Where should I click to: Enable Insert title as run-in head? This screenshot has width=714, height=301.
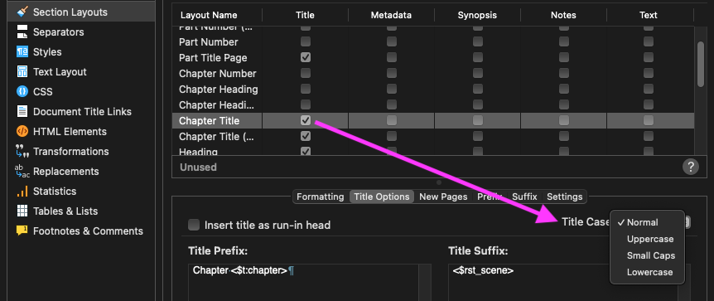[x=194, y=225]
